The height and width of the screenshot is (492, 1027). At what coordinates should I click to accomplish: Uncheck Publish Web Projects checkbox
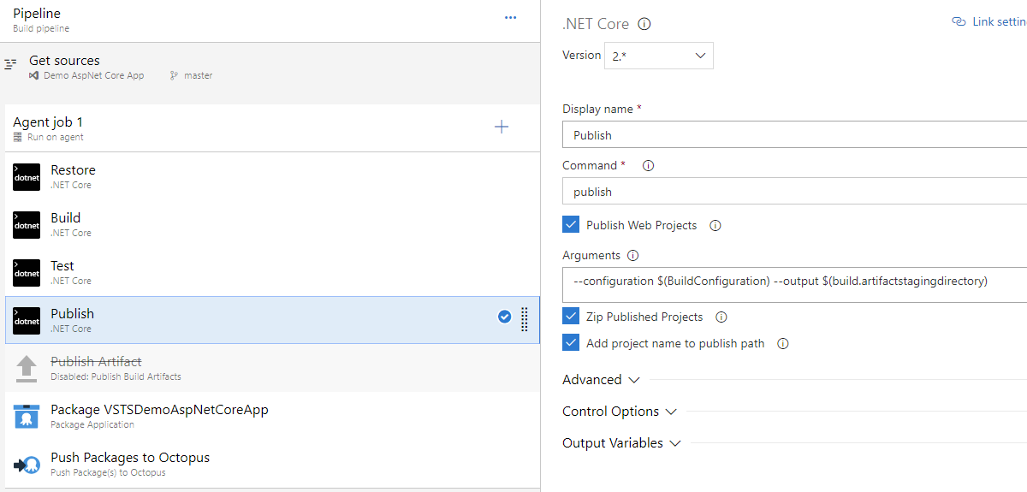[x=571, y=225]
